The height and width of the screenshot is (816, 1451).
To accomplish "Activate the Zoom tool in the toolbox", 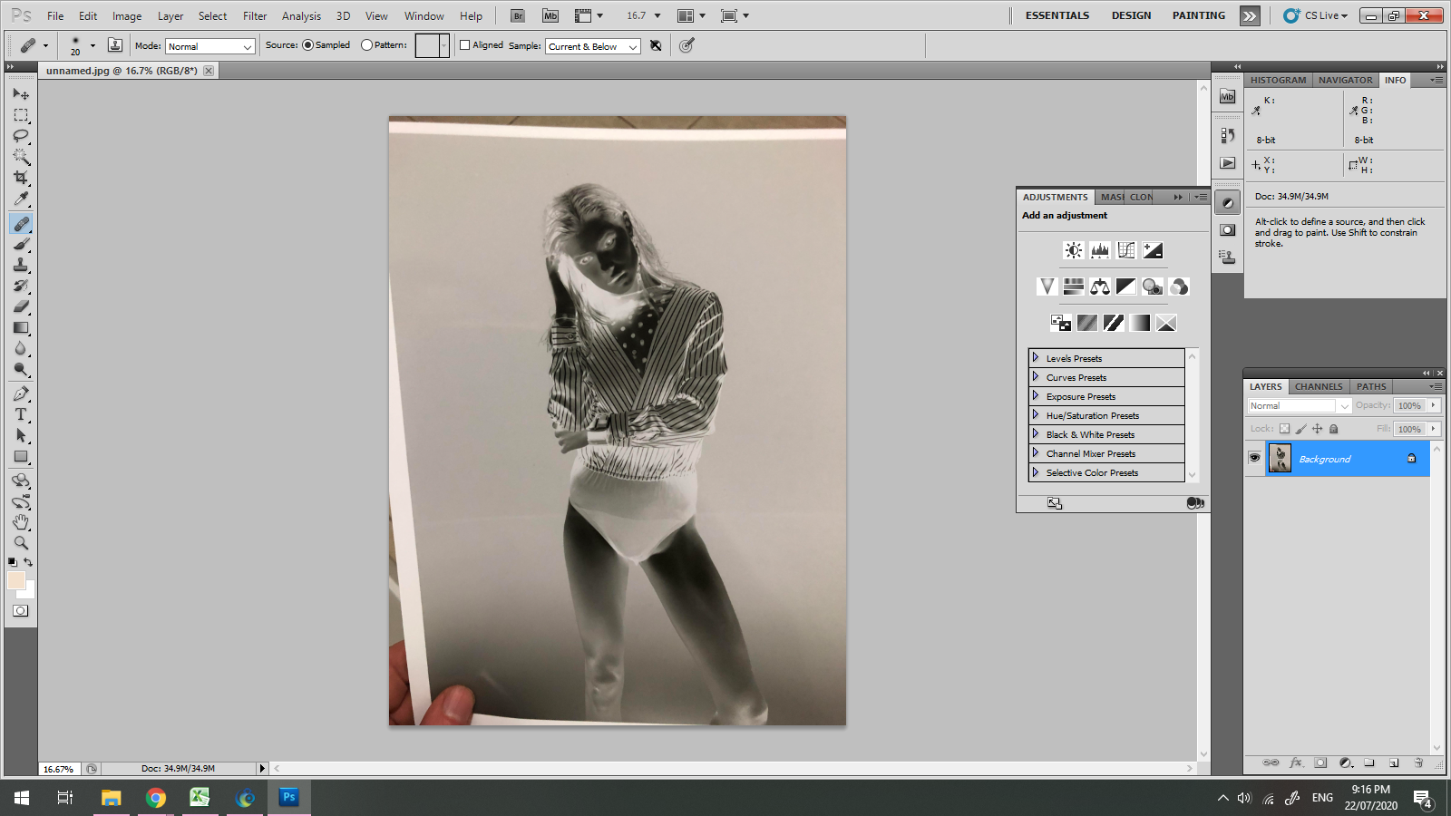I will coord(21,543).
